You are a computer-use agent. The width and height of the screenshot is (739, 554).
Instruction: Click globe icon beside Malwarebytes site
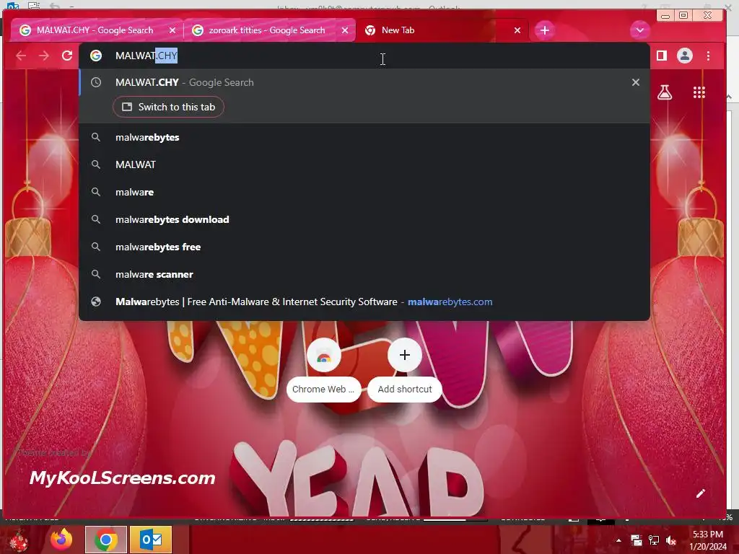96,302
